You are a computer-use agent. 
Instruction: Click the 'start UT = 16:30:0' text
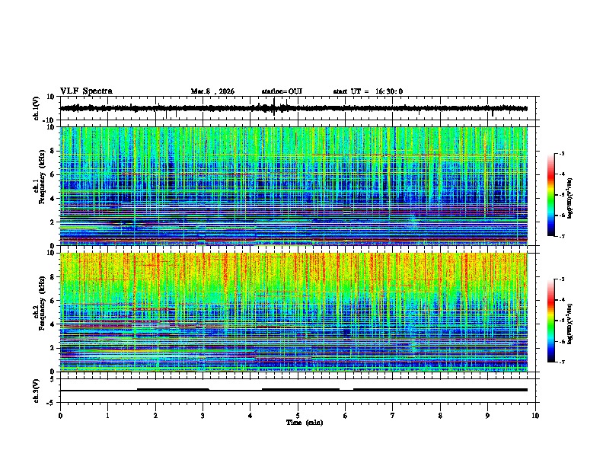pyautogui.click(x=368, y=91)
